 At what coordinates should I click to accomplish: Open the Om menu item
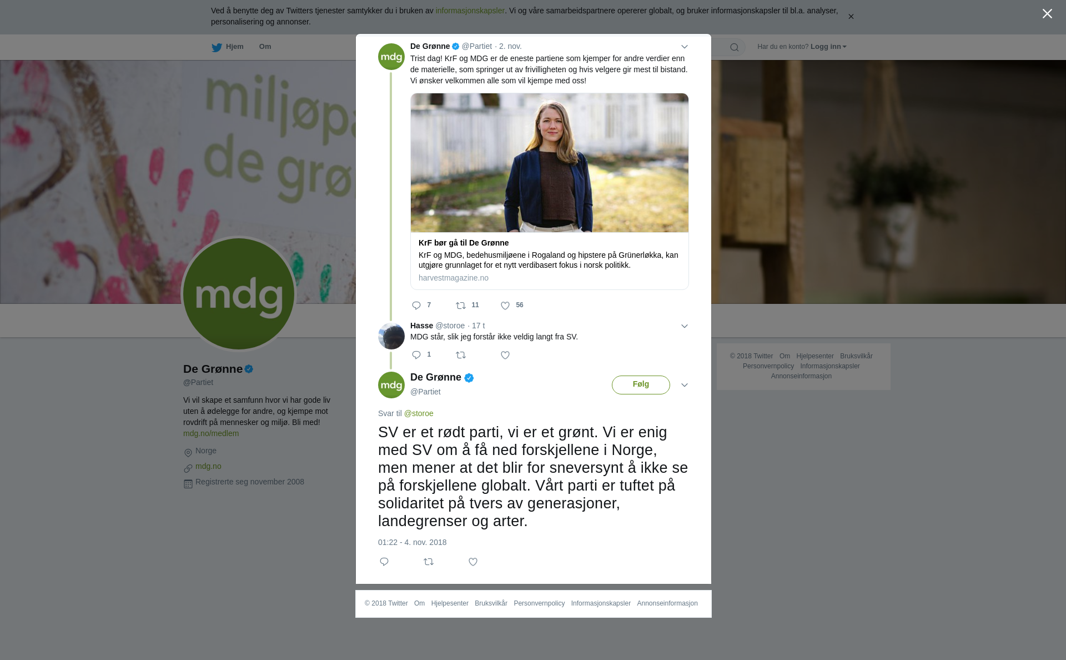pyautogui.click(x=265, y=47)
